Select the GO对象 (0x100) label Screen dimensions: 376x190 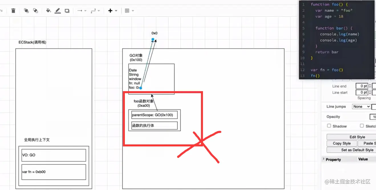click(x=136, y=58)
